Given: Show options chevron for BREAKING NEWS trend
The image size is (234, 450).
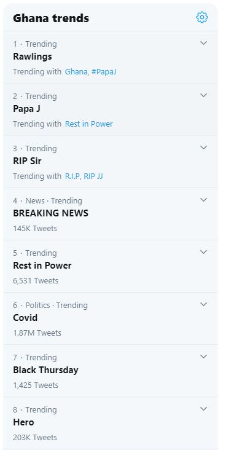Looking at the screenshot, I should [203, 200].
